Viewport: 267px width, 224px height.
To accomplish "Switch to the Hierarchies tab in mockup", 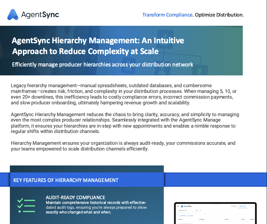I will click(x=242, y=206).
